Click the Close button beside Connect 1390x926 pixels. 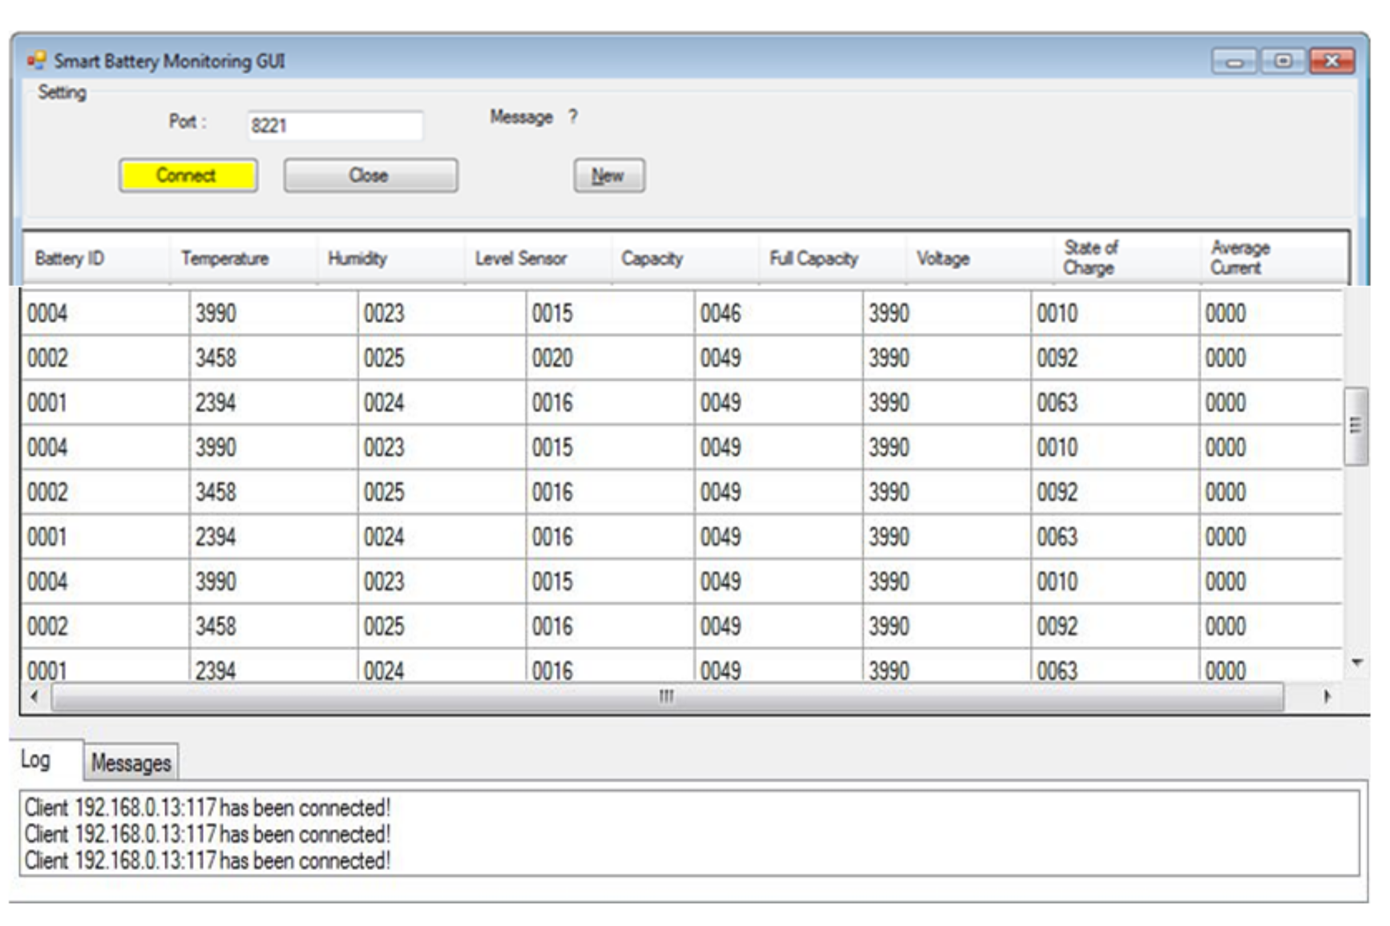point(371,175)
